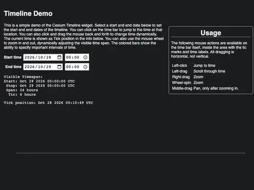Viewport: 254px width, 190px height.
Task: Select the minutes segment of End time
Action: tap(77, 67)
